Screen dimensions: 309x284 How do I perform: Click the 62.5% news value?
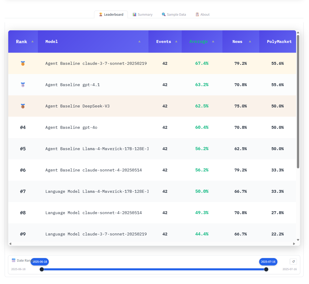tap(241, 149)
